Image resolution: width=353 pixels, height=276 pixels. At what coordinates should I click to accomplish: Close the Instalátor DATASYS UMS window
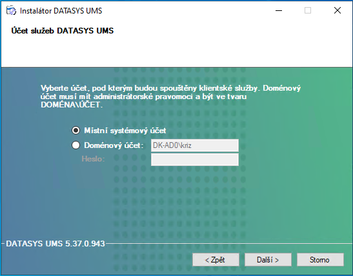tap(338, 10)
